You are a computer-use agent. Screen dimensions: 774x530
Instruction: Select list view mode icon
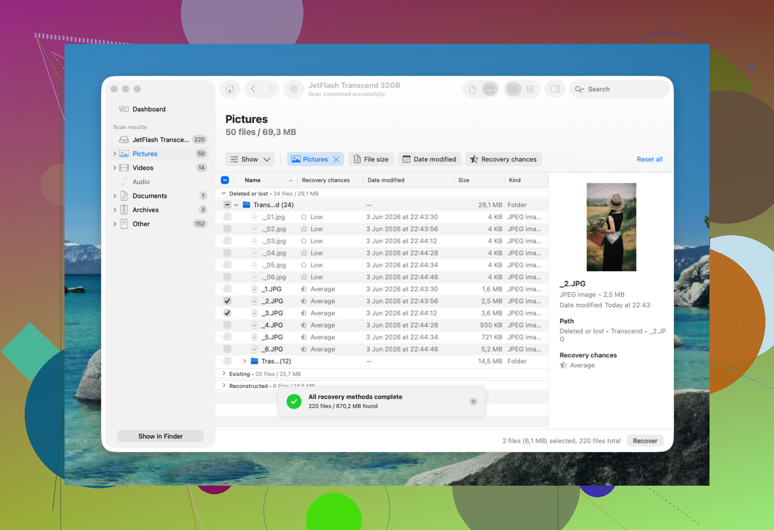(x=513, y=89)
